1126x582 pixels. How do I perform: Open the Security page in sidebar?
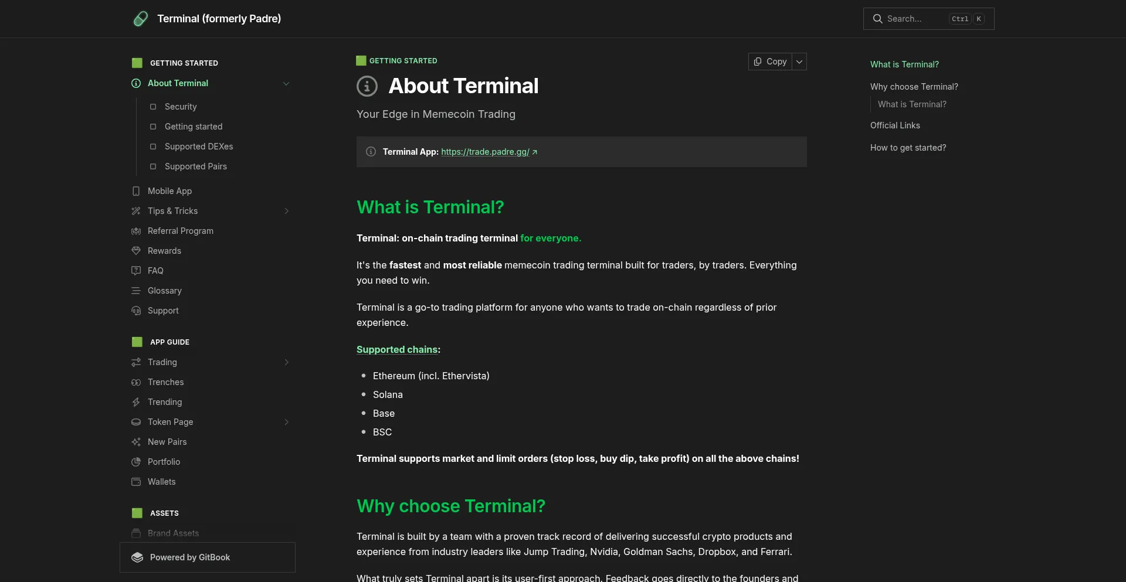[181, 107]
